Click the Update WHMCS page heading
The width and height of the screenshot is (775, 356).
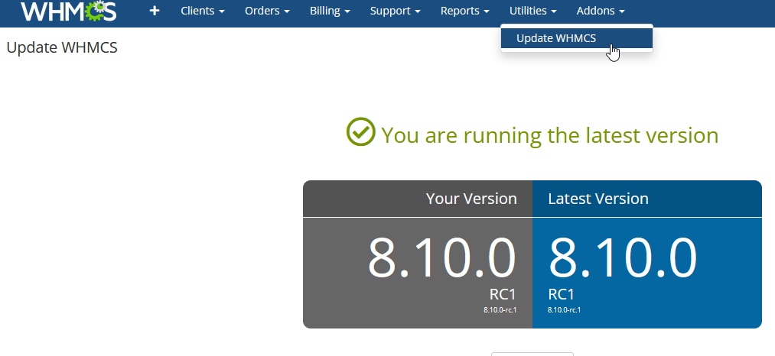pos(62,47)
